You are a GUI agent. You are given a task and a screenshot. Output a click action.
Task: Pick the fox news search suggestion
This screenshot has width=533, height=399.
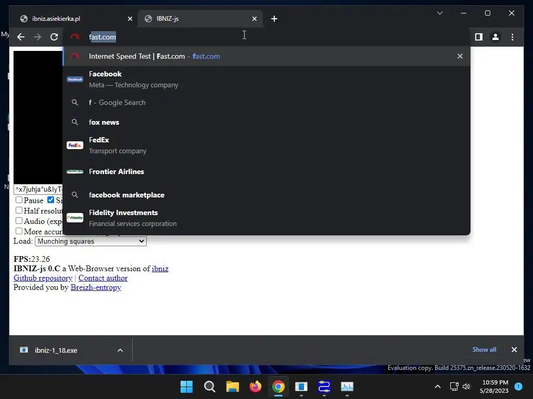(x=266, y=122)
